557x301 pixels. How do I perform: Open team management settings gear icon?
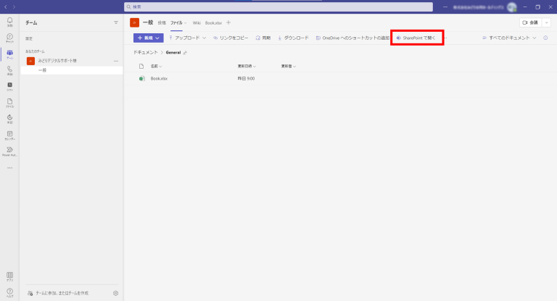(116, 293)
